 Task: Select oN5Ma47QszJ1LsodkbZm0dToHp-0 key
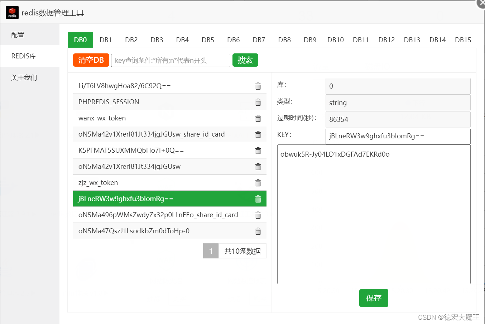click(170, 231)
